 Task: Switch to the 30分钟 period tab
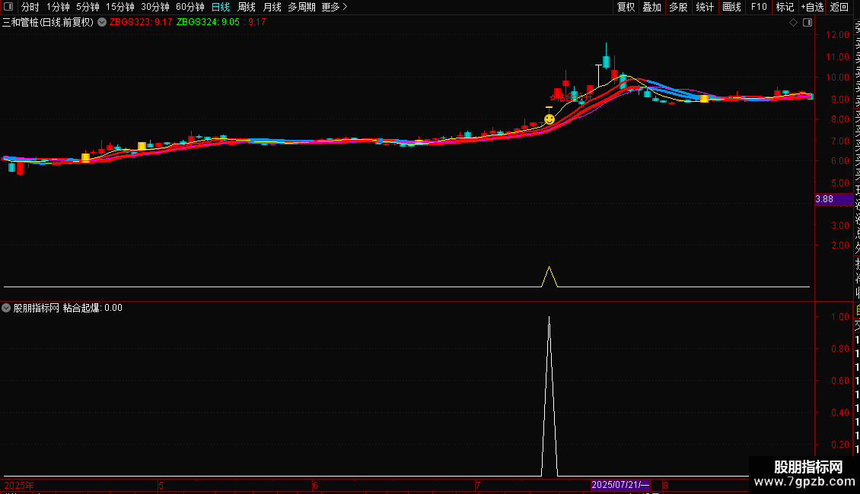pyautogui.click(x=154, y=7)
